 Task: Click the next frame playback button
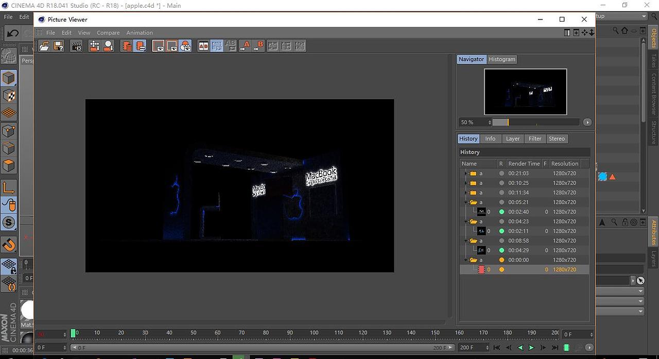click(543, 348)
